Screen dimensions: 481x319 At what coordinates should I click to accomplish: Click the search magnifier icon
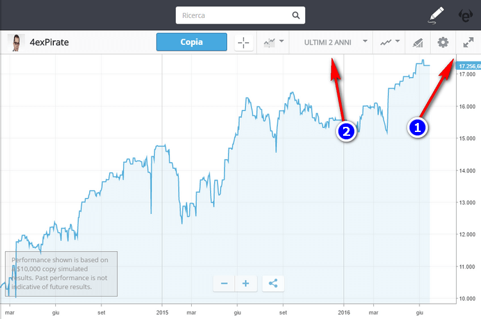pyautogui.click(x=296, y=15)
